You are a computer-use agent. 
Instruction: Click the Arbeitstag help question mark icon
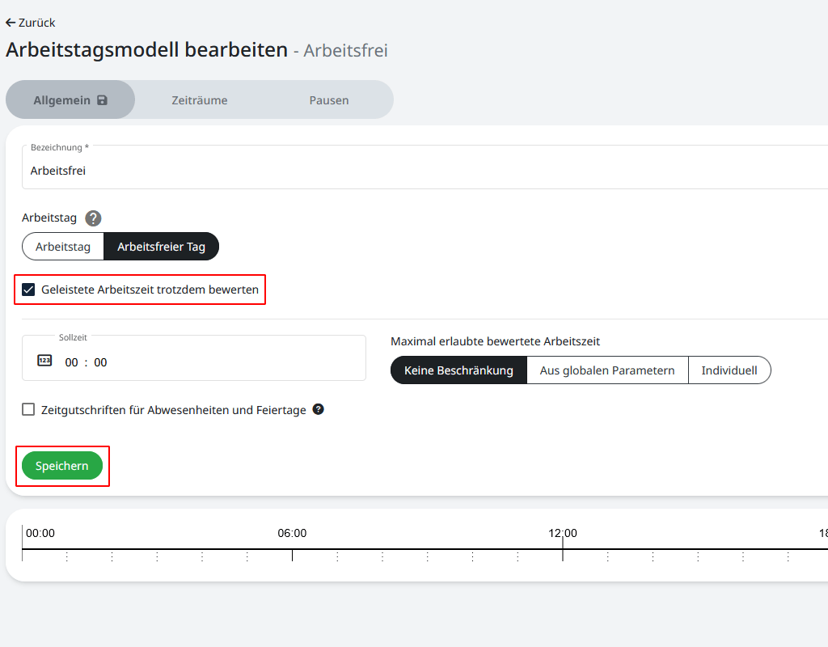coord(93,218)
